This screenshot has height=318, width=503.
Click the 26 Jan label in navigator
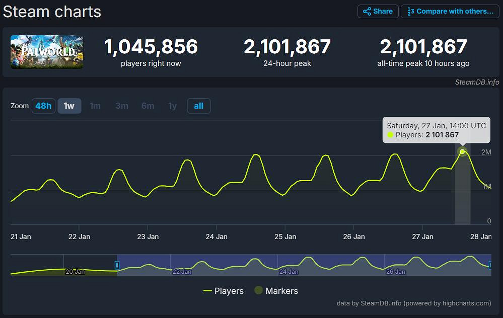[396, 272]
